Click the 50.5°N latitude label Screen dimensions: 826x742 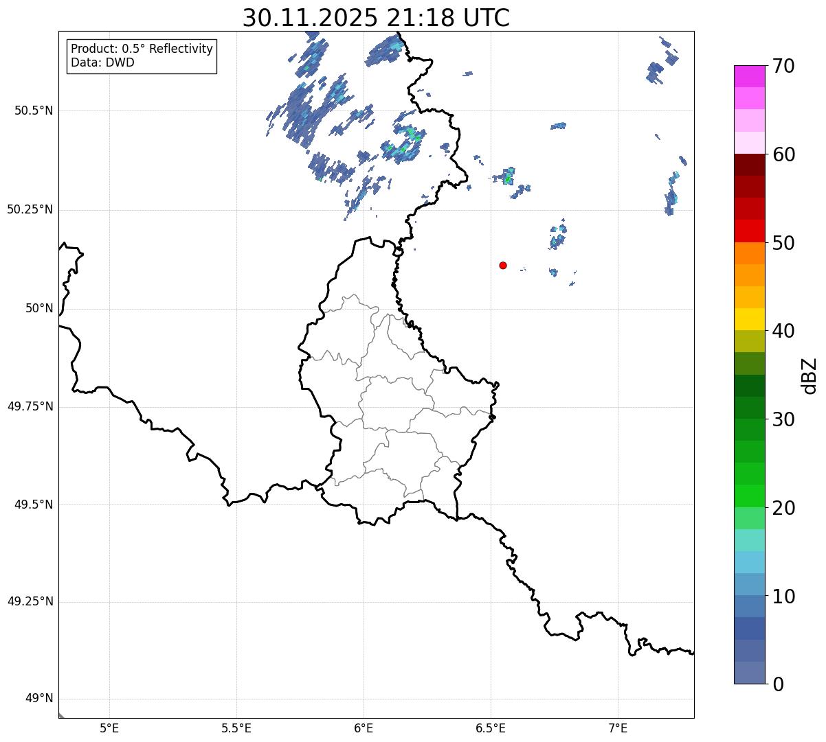coord(34,111)
